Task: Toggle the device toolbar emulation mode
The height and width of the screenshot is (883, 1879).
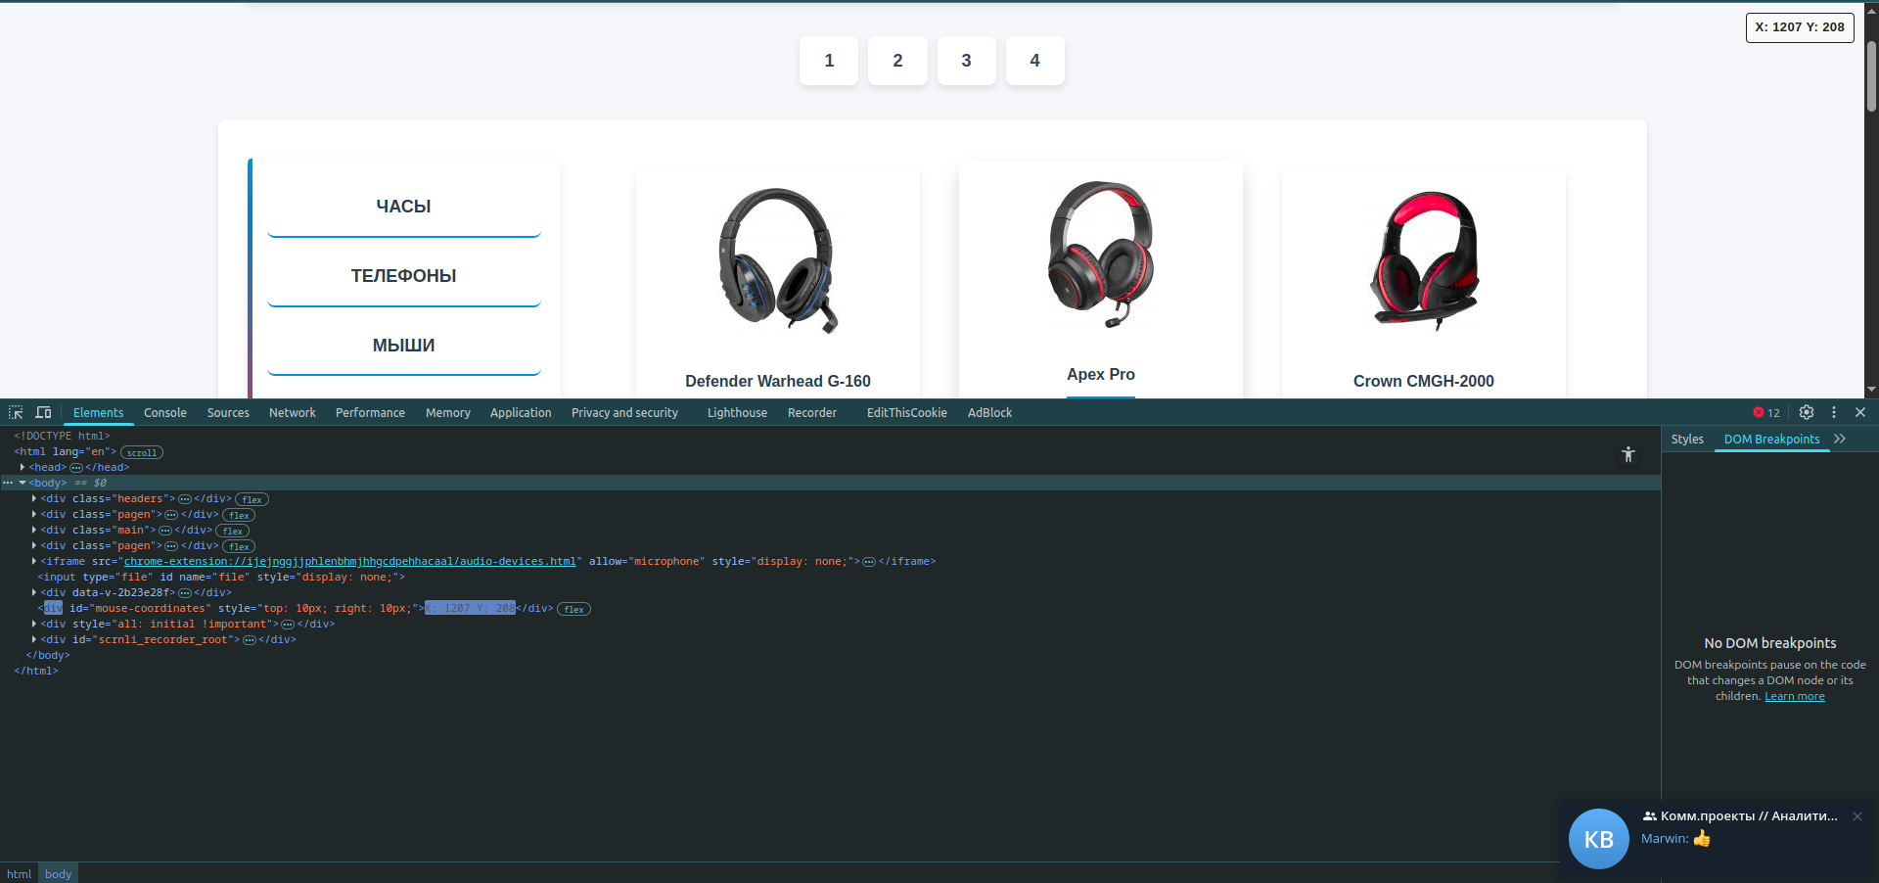Action: pos(43,412)
